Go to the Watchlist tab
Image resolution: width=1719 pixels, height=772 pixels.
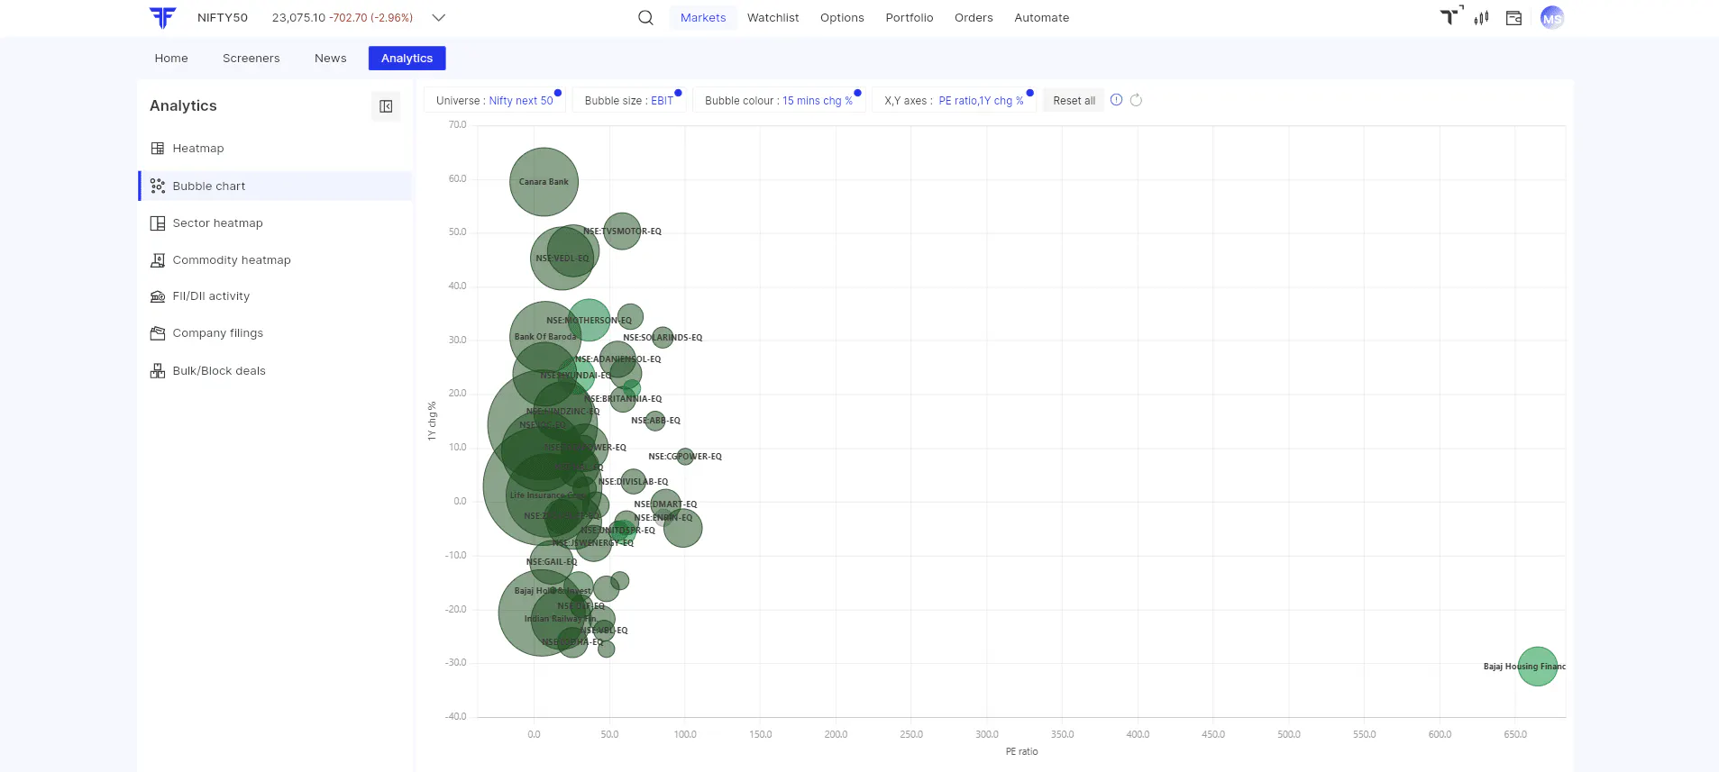coord(773,18)
